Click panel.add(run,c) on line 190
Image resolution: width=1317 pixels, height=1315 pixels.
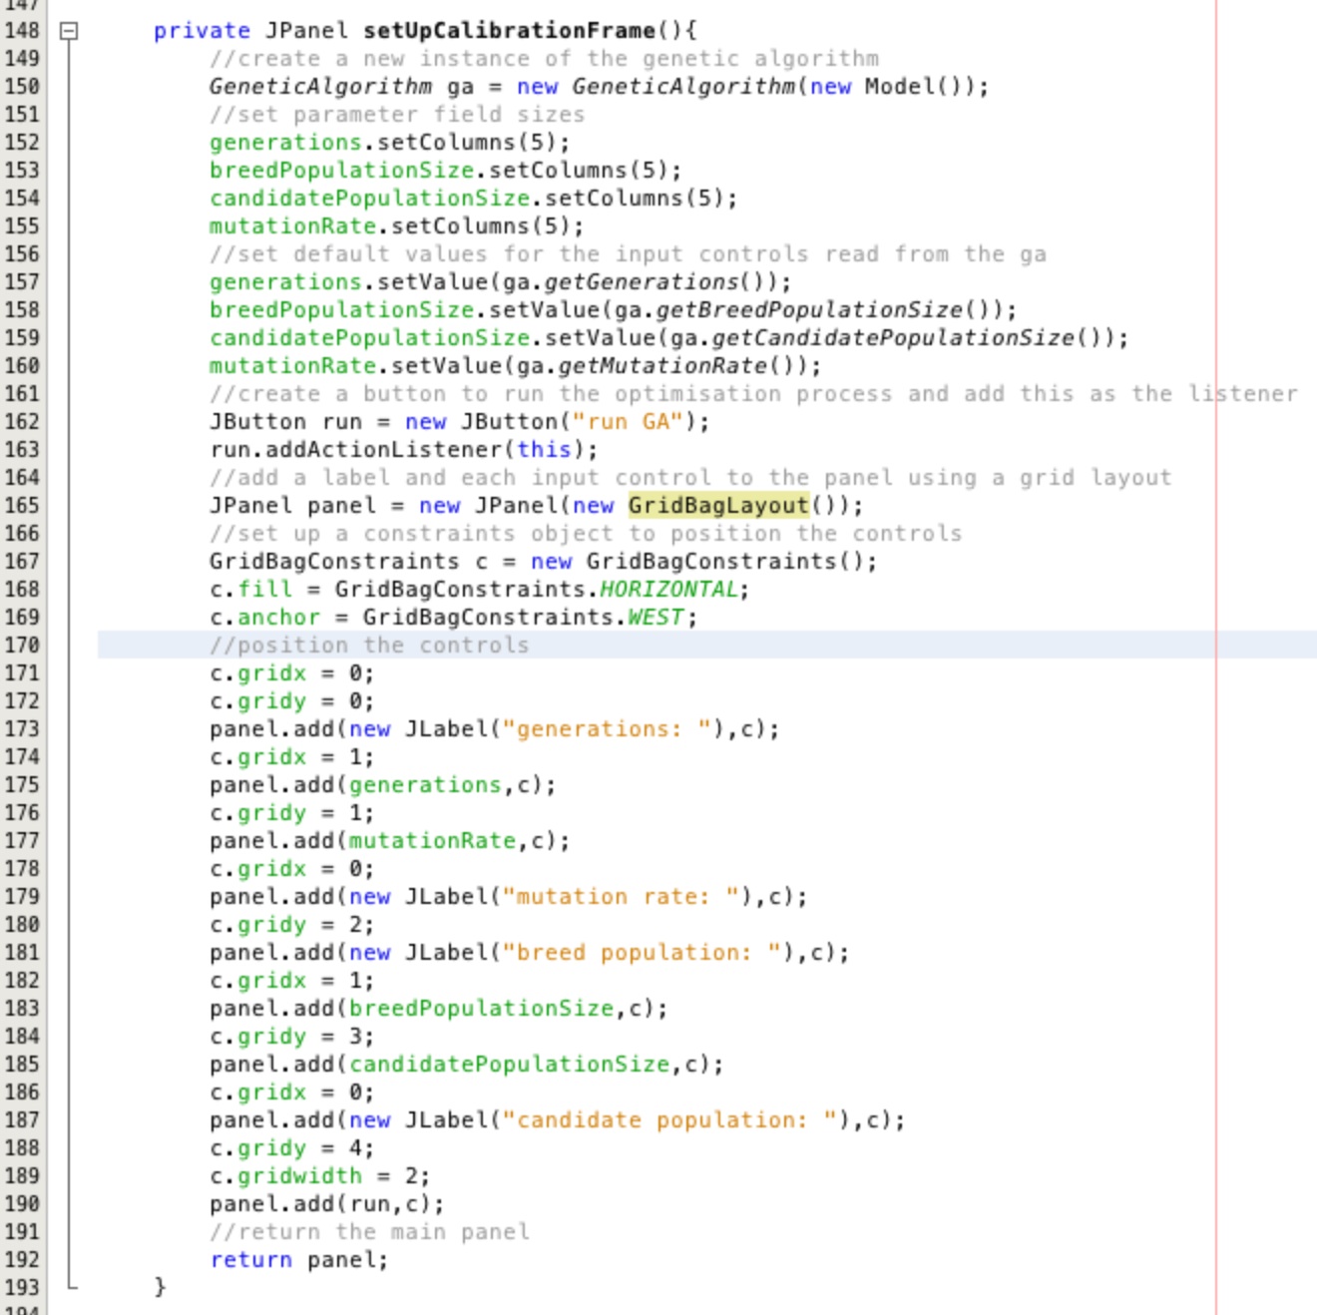coord(320,1204)
